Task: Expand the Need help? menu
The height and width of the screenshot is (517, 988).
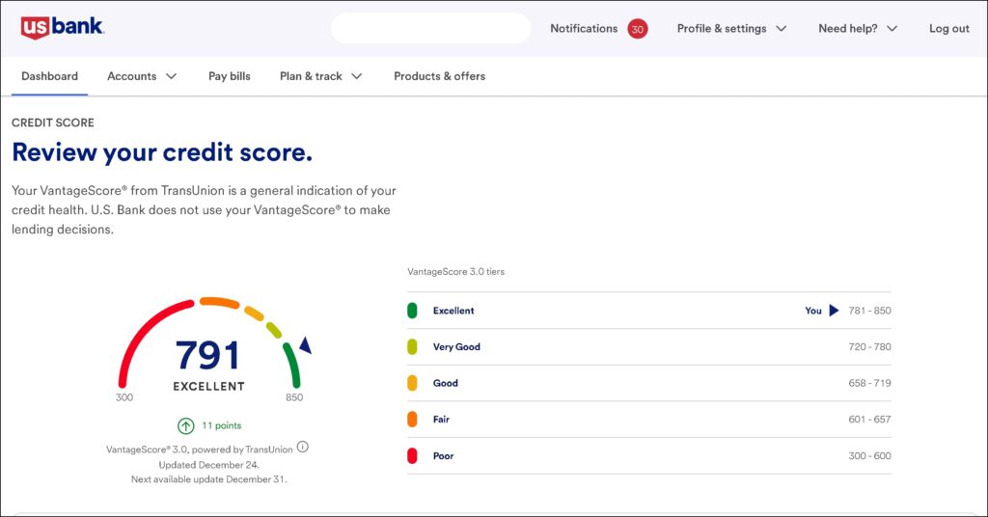Action: point(857,29)
